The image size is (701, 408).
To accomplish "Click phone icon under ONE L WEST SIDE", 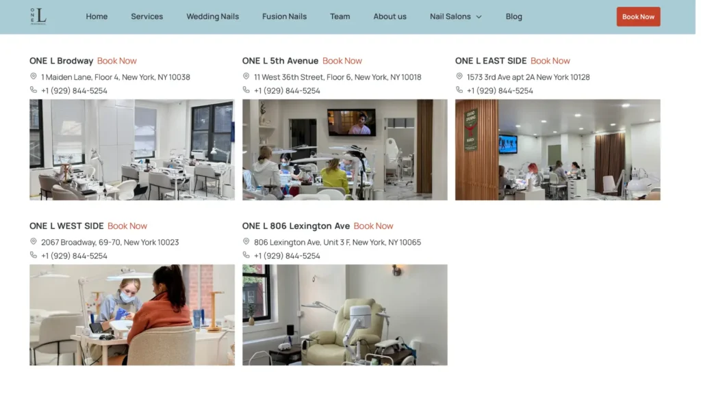I will point(34,256).
